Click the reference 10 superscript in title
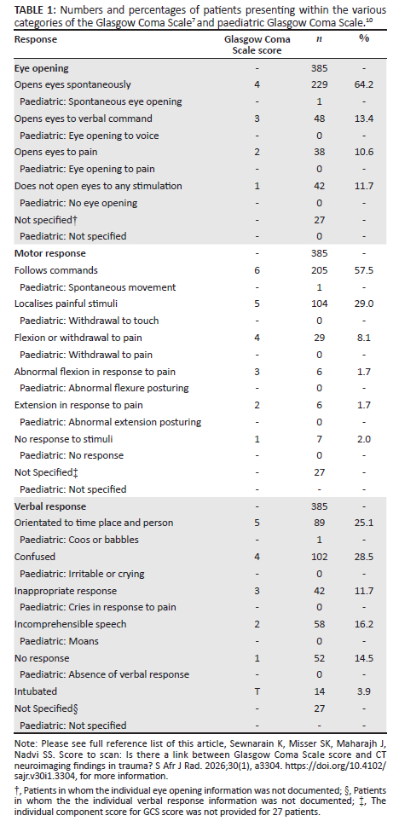Viewport: 399px width, 821px height. point(383,20)
